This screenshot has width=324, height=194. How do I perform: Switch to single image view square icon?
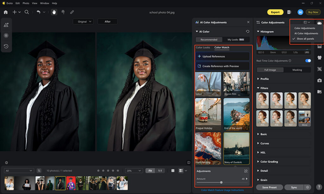click(x=173, y=171)
